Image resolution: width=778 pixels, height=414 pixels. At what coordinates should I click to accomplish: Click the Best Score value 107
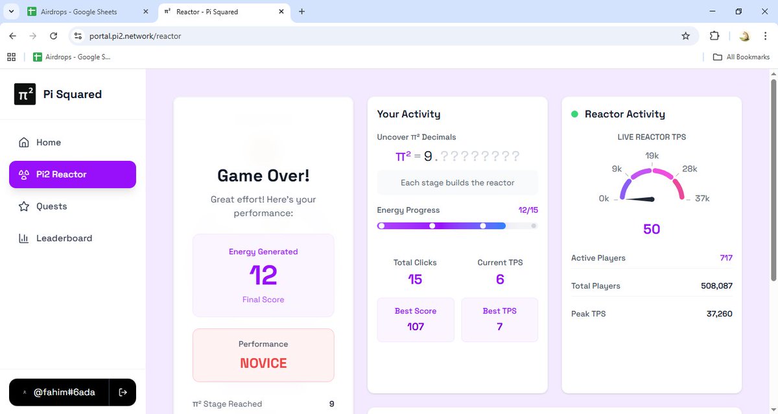[416, 326]
